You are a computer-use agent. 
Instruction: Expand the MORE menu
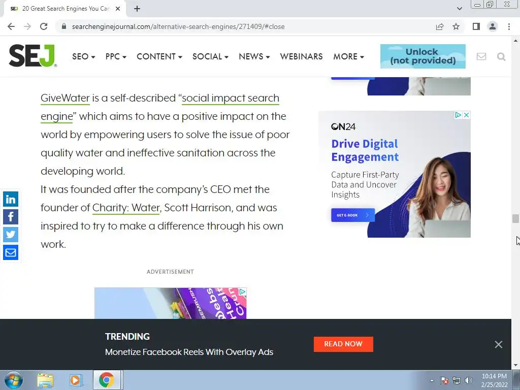[348, 57]
